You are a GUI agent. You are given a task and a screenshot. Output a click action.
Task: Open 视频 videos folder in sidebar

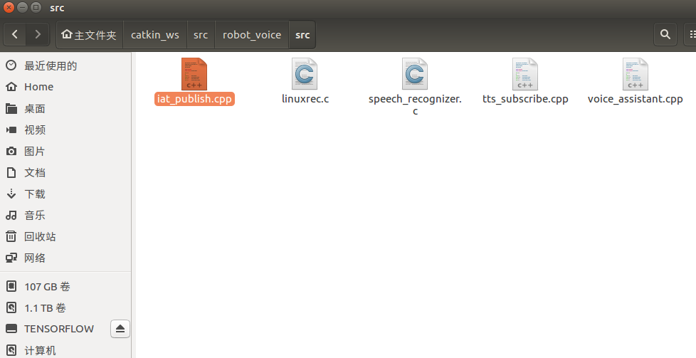click(65, 130)
